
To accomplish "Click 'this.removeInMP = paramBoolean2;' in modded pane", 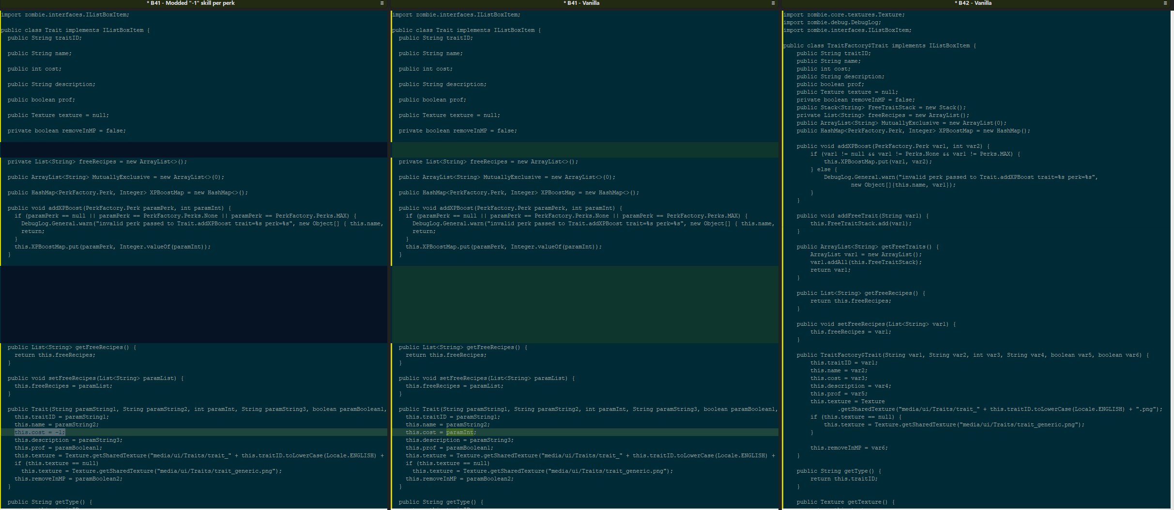I will click(68, 479).
